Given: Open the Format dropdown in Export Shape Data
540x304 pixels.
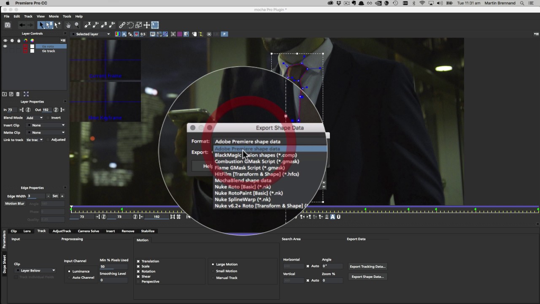Looking at the screenshot, I should [270, 141].
